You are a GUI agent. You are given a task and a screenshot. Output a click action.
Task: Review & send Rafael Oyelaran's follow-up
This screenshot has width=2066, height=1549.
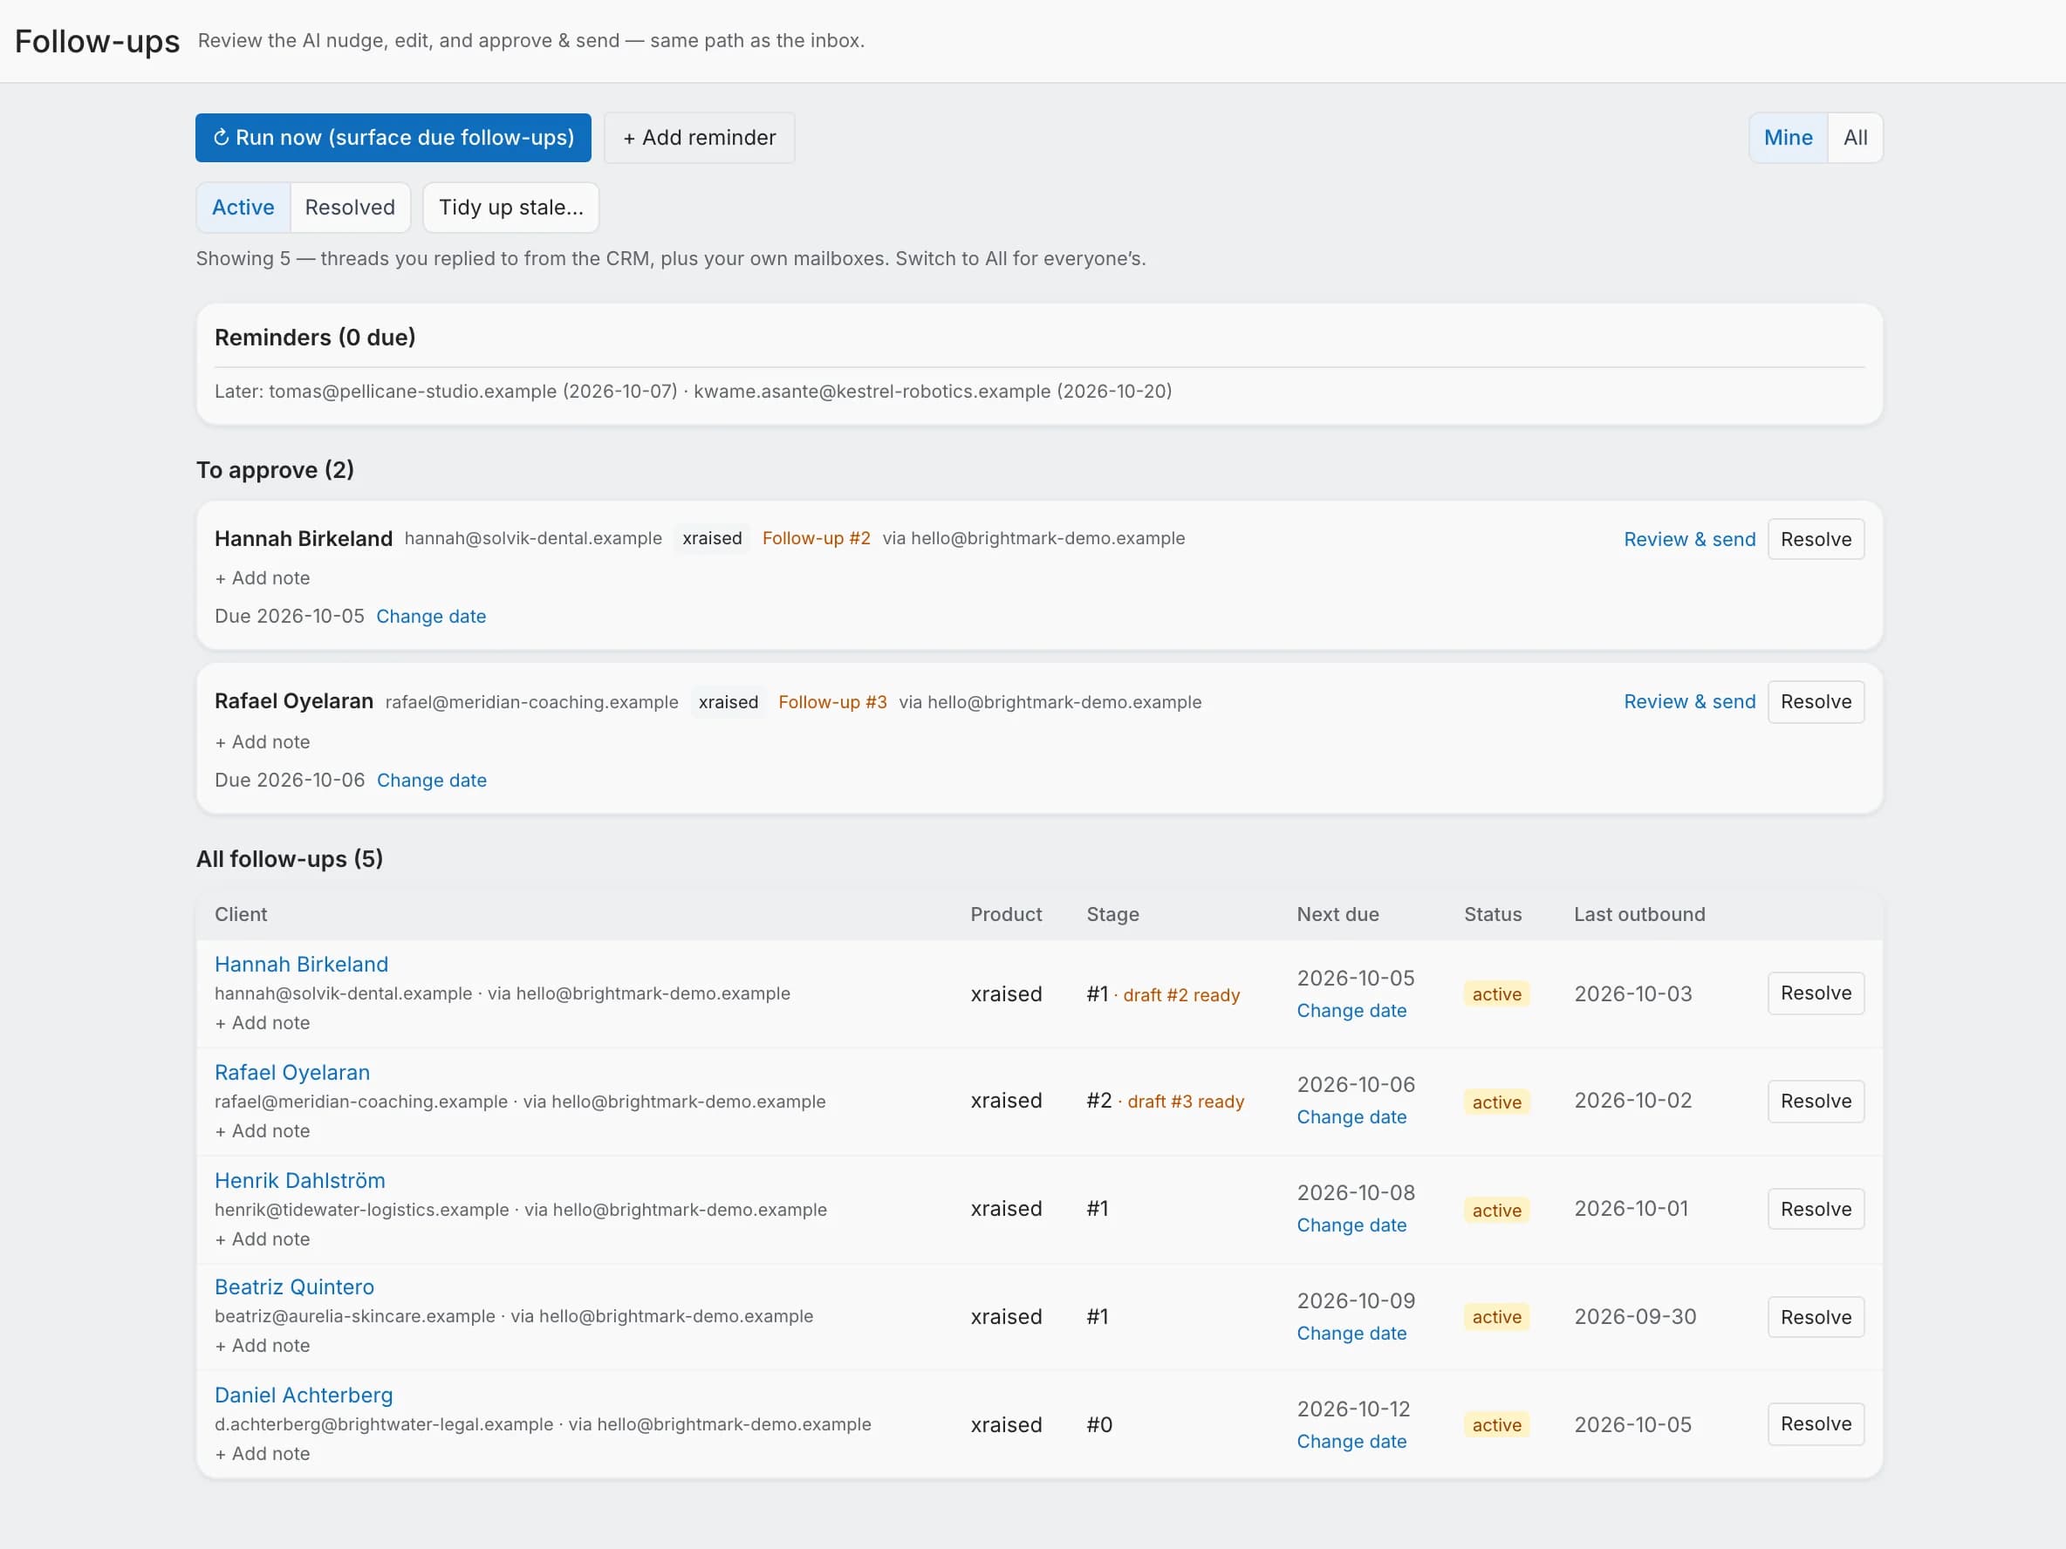(x=1690, y=701)
